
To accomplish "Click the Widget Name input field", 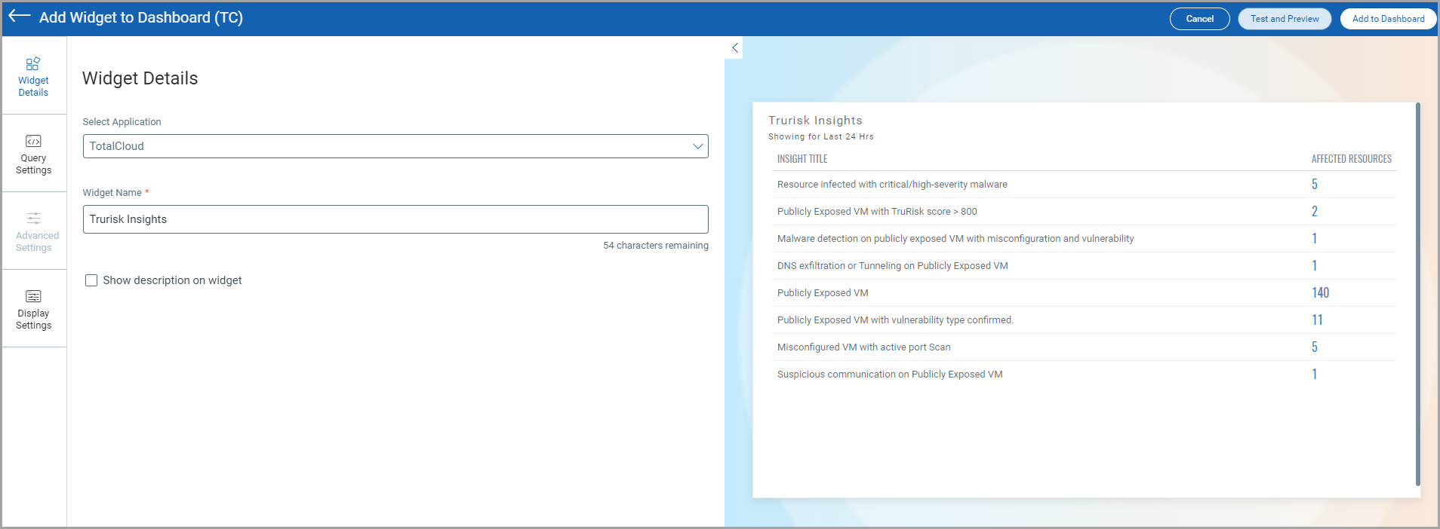I will pos(395,219).
